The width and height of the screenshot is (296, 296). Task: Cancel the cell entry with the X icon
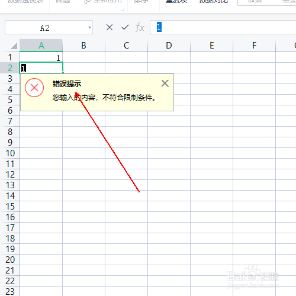pyautogui.click(x=110, y=27)
